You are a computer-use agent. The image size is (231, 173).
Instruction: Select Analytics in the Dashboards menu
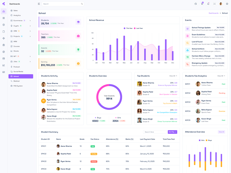click(17, 15)
